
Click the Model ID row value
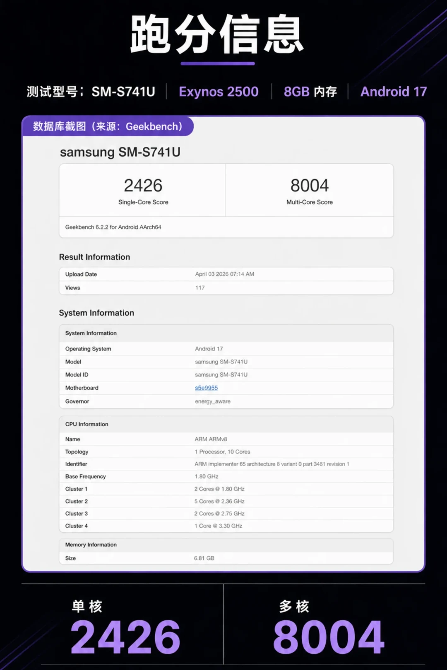point(221,375)
